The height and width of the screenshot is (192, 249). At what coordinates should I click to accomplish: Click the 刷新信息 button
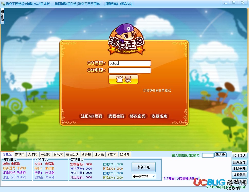(144, 167)
